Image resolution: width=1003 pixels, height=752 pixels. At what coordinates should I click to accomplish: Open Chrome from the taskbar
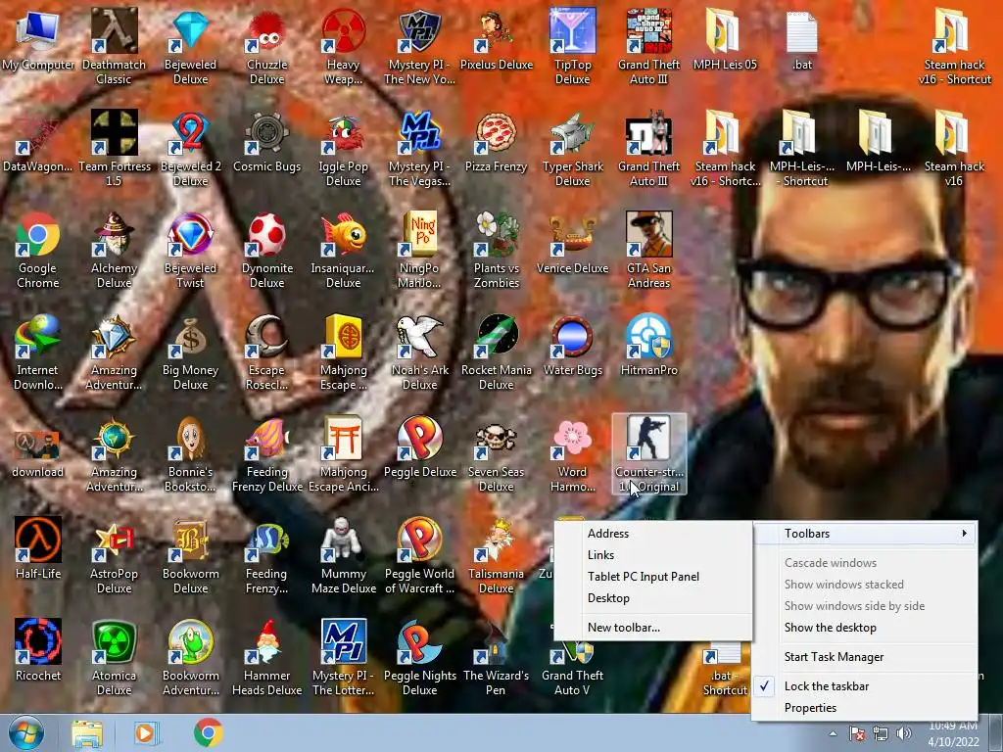208,733
